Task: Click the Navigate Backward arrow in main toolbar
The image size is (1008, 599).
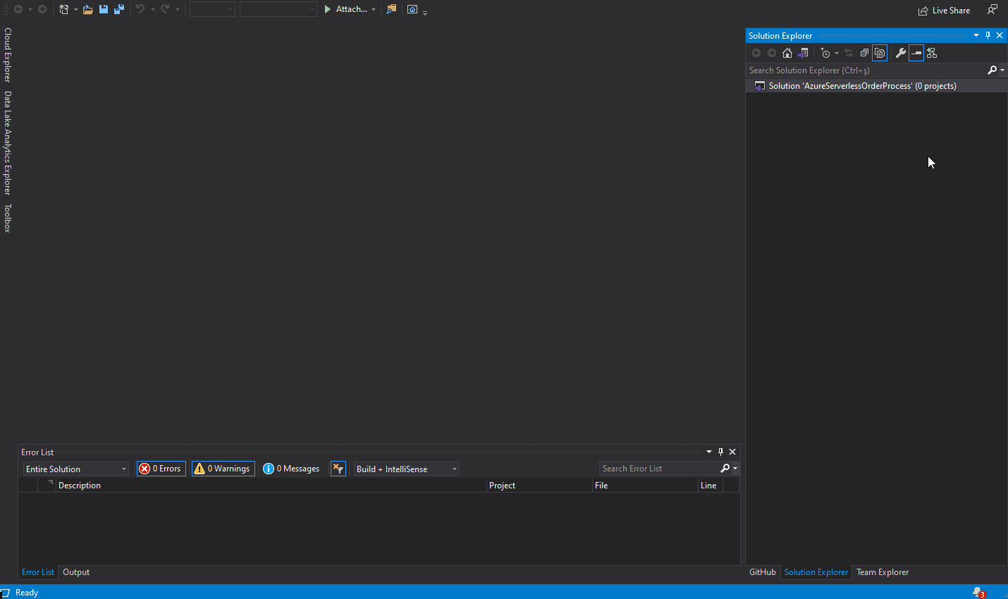Action: 18,9
